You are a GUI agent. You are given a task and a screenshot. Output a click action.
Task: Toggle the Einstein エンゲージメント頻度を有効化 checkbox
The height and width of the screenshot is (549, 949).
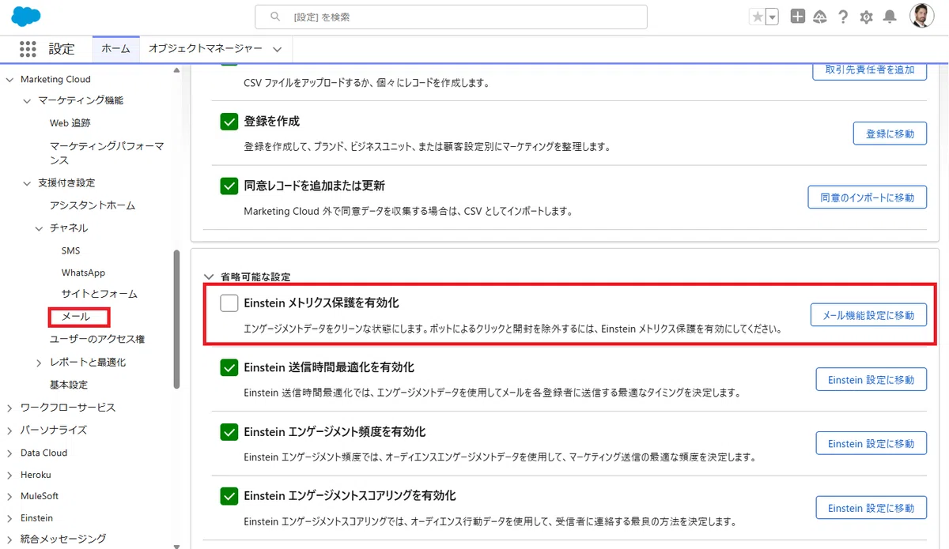[229, 431]
